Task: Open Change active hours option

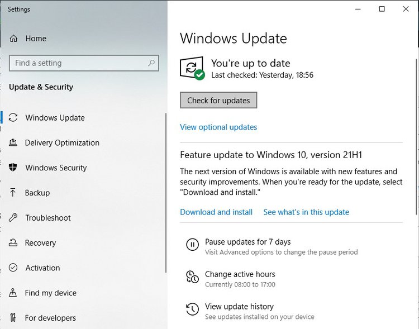Action: tap(240, 274)
